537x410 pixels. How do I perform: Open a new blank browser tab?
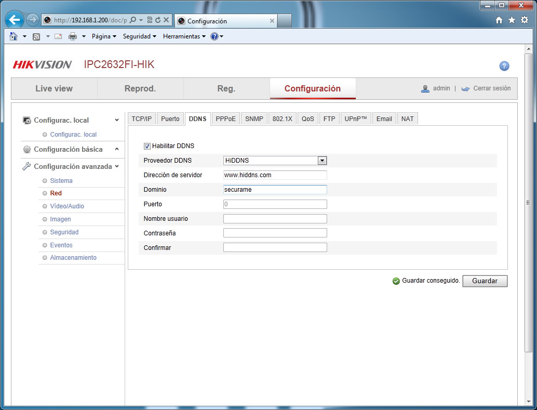click(x=284, y=21)
